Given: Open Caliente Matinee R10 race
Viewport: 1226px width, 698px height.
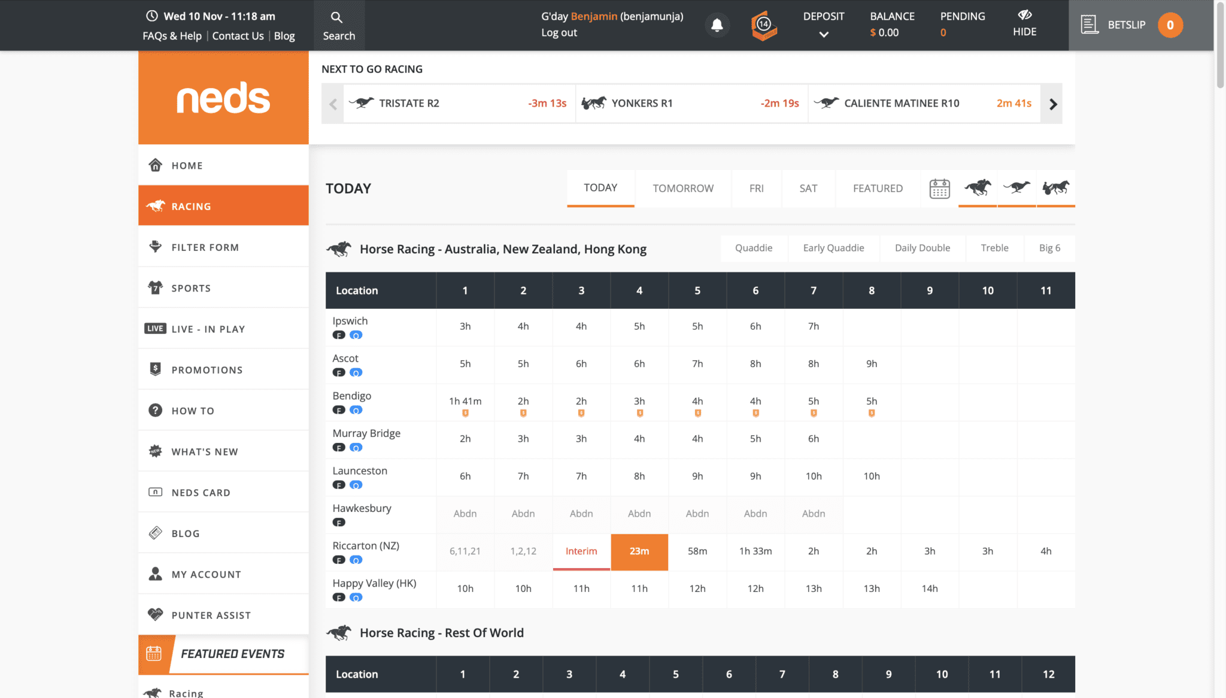Looking at the screenshot, I should (924, 104).
